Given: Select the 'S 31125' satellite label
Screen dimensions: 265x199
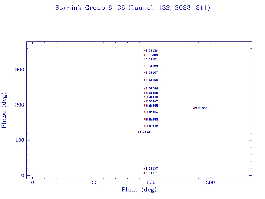Looking at the screenshot, I should coord(152,51).
